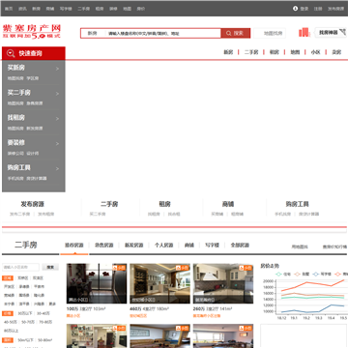This screenshot has height=348, width=348.
Task: Click 设计师 under 要装修
Action: point(33,154)
